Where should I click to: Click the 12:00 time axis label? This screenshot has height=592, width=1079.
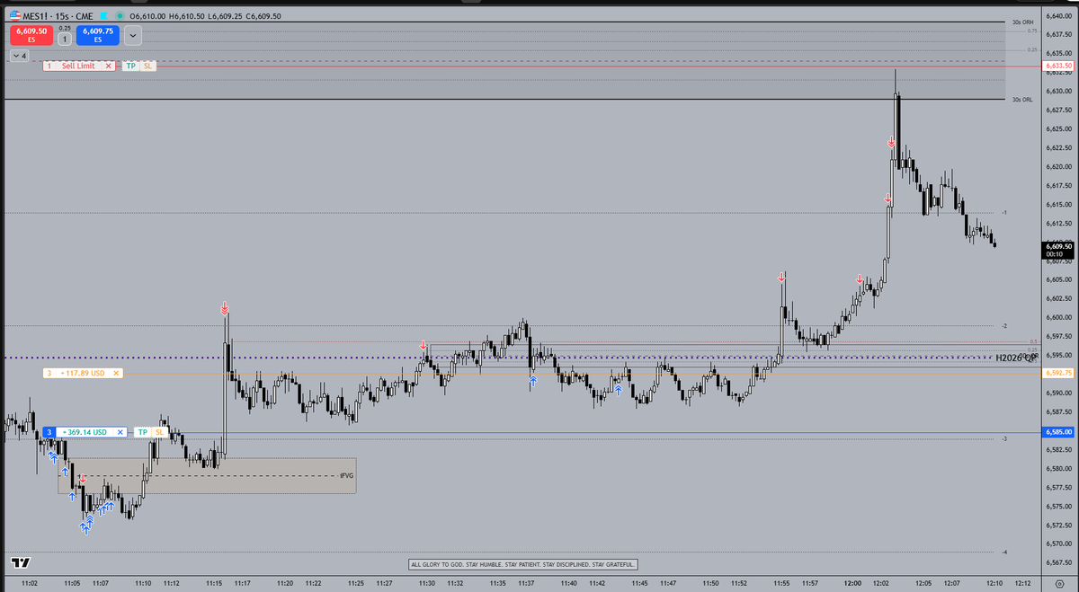[x=852, y=584]
